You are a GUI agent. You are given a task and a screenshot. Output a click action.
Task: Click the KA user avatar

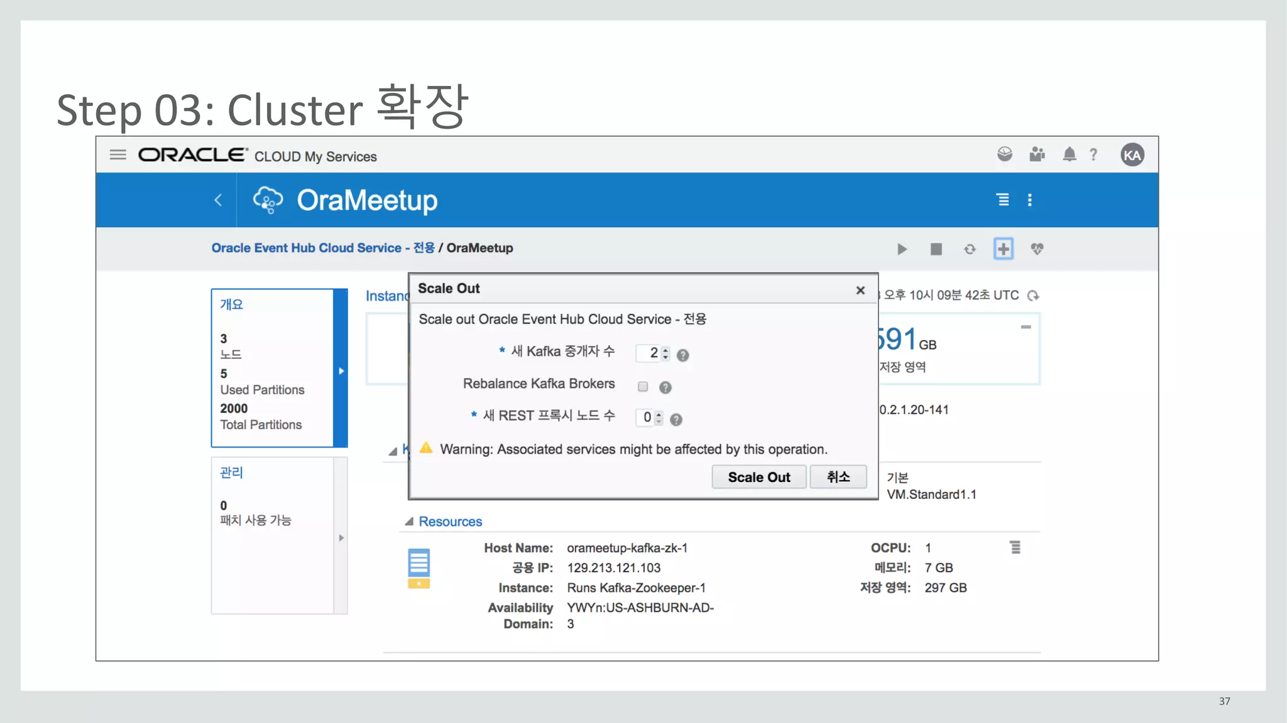[x=1132, y=155]
